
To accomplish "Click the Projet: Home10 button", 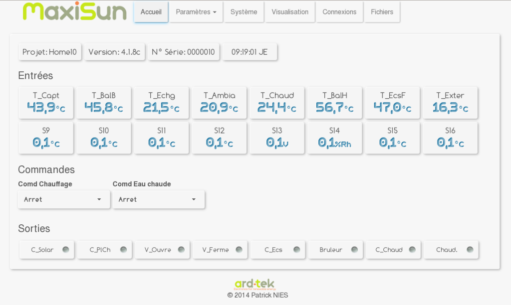I will coord(50,52).
